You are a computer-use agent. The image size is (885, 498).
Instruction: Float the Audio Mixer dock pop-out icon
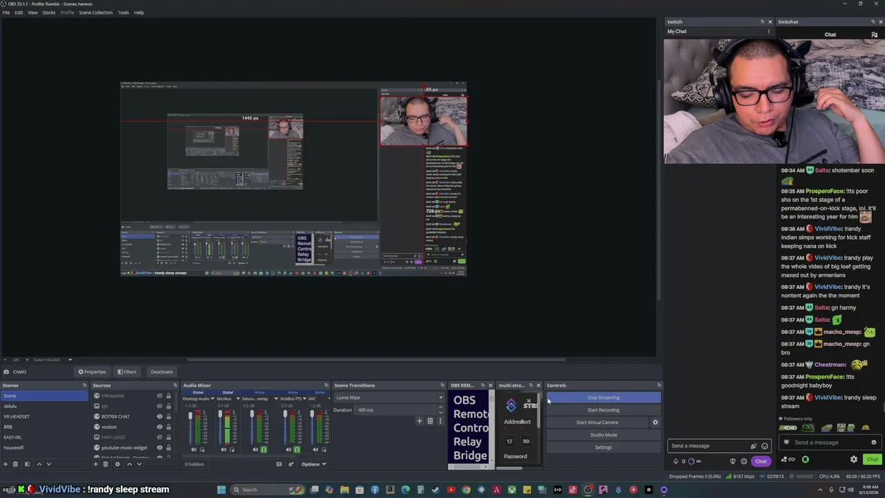(x=326, y=385)
